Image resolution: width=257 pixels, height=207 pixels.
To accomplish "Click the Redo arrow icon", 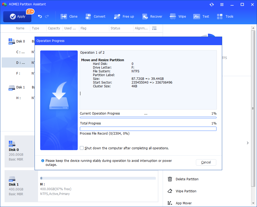I will 47,16.
